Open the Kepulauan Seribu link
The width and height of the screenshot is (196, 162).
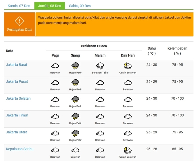(19, 149)
